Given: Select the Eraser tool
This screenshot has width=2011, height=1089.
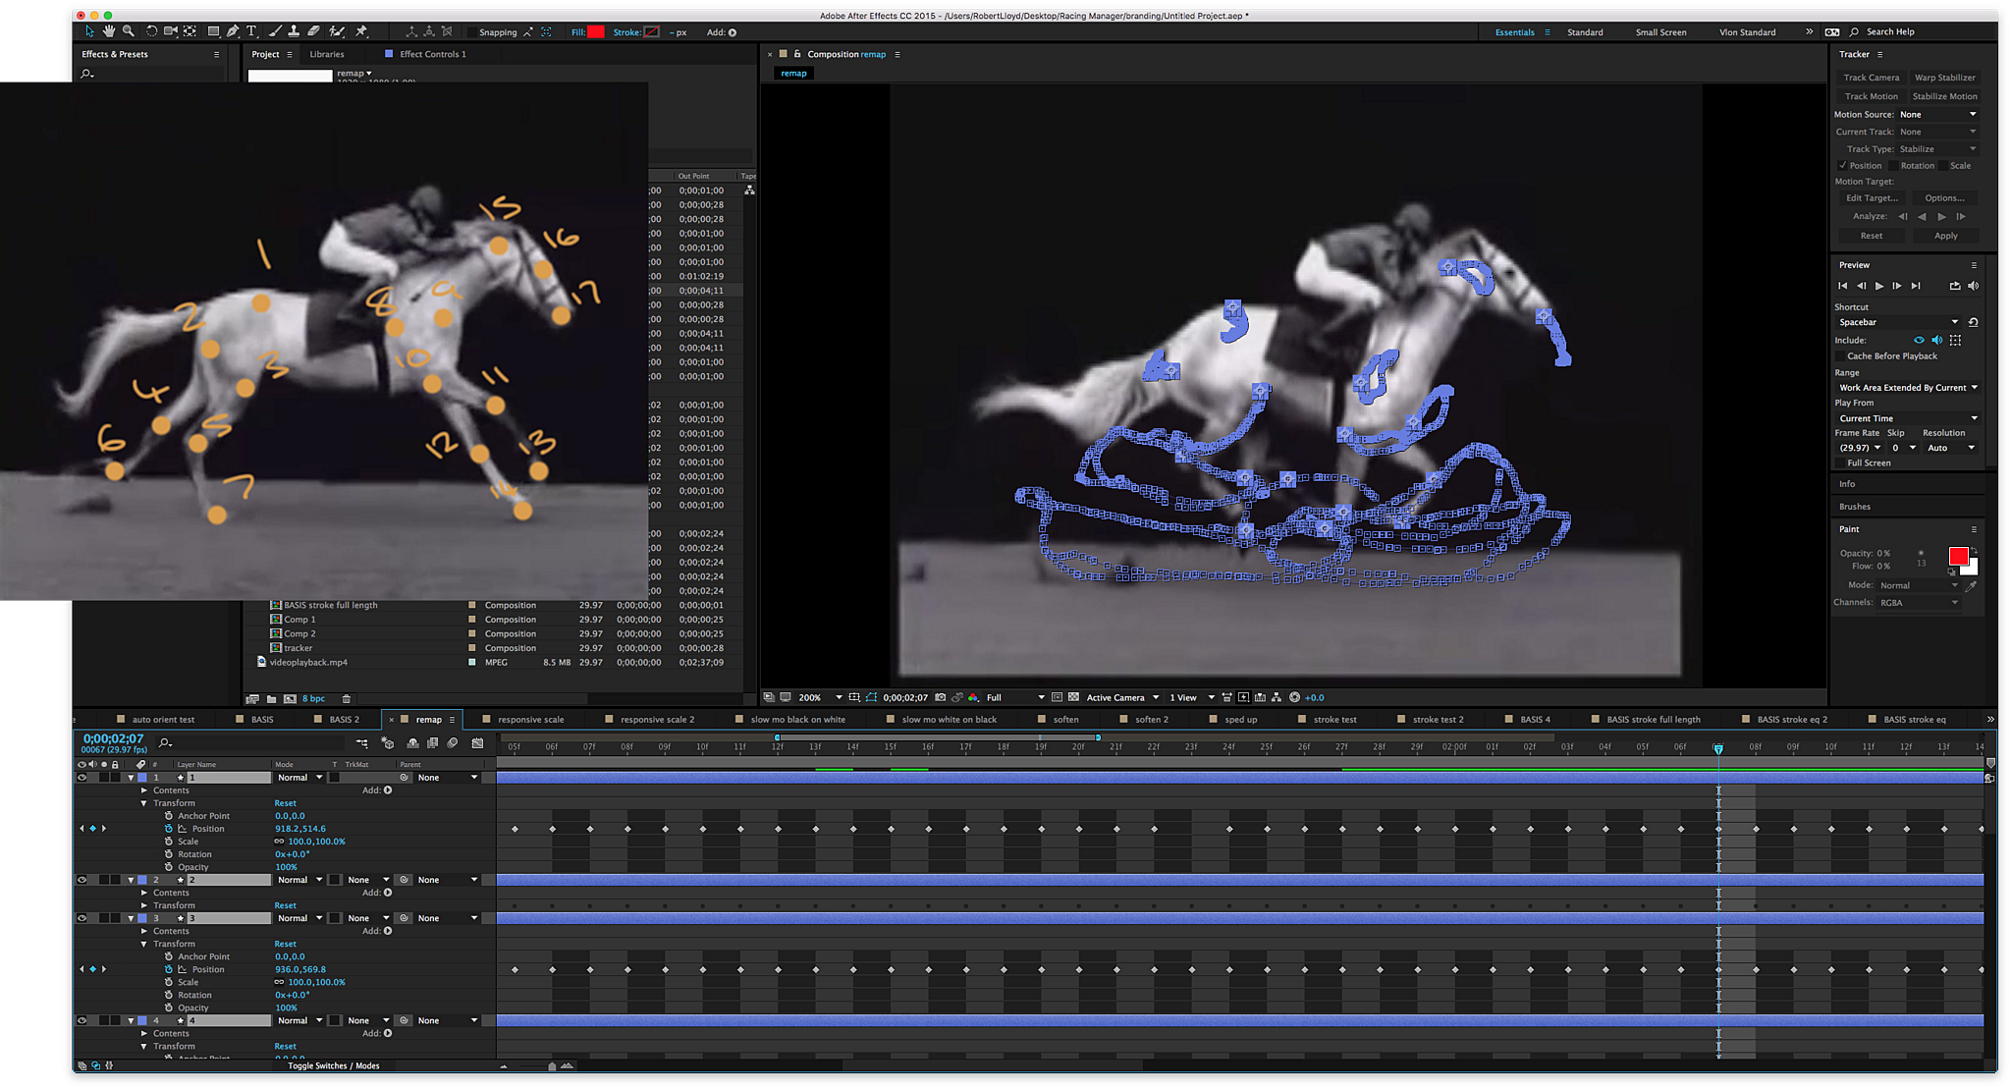Looking at the screenshot, I should [313, 31].
